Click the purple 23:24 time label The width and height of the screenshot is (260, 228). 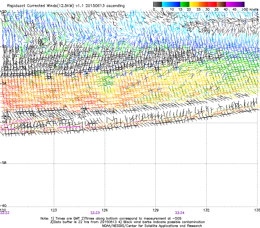click(180, 213)
